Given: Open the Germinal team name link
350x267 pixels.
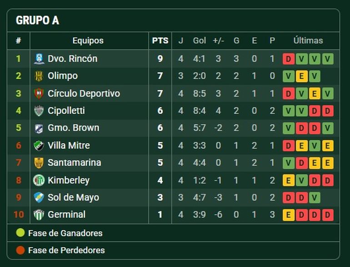Looking at the screenshot, I should pyautogui.click(x=66, y=215).
